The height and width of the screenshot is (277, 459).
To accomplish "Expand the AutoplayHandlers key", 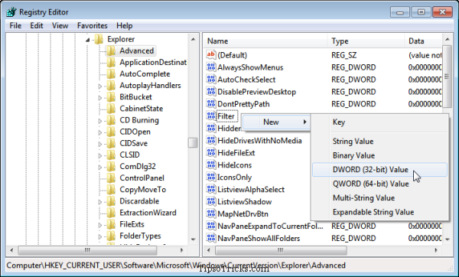I will click(99, 86).
